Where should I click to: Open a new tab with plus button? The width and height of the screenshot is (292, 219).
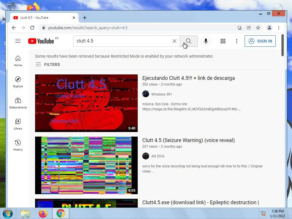[x=85, y=18]
